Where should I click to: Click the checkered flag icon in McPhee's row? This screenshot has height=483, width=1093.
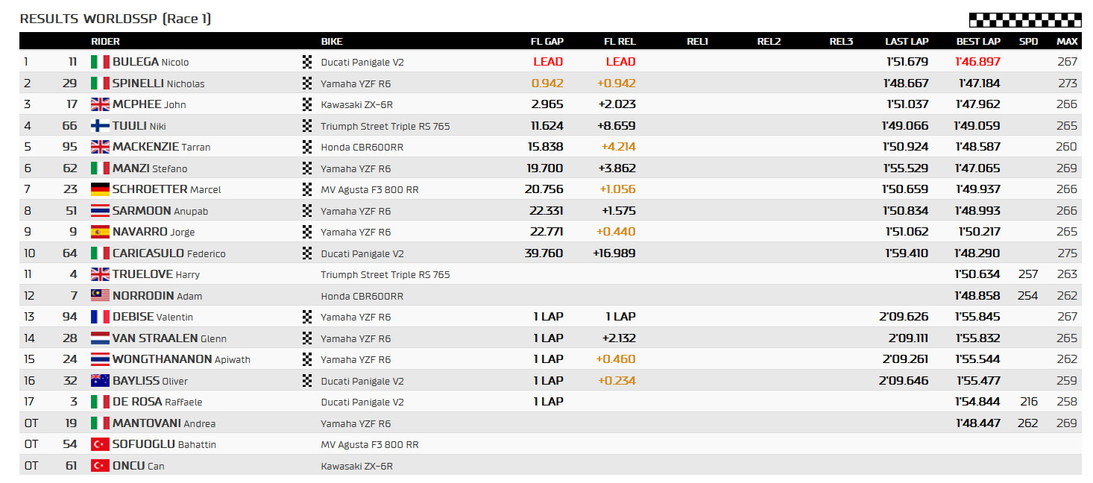[307, 104]
